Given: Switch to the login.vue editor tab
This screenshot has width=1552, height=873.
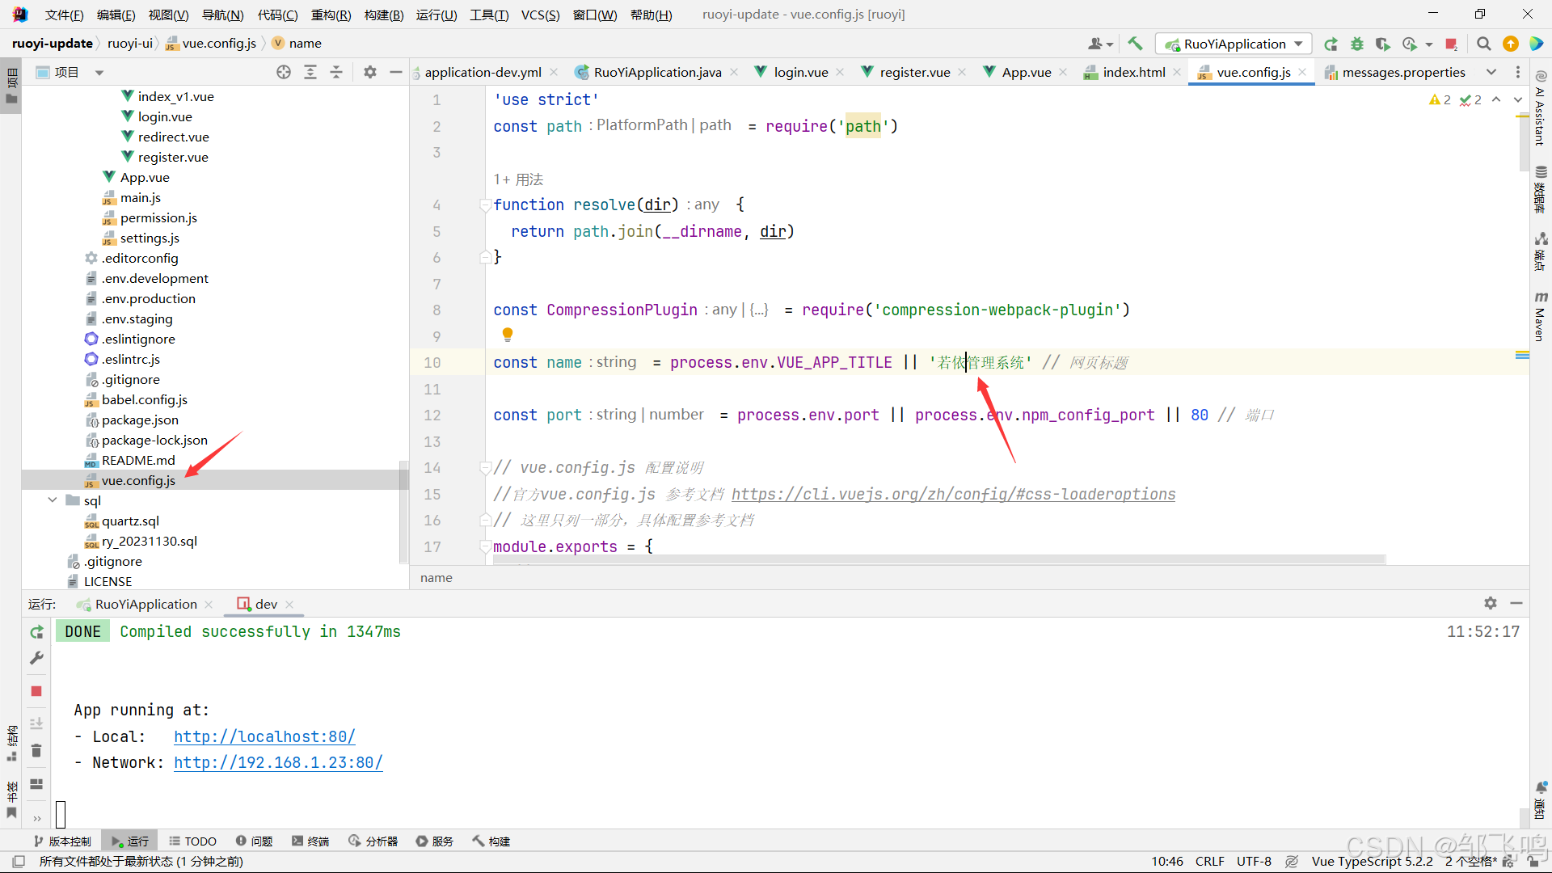Looking at the screenshot, I should coord(800,73).
